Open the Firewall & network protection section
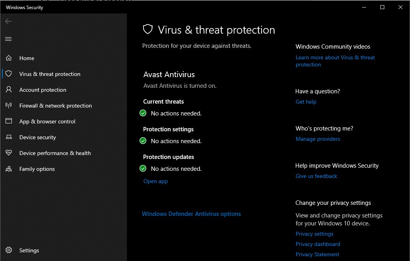The width and height of the screenshot is (410, 261). (x=55, y=106)
